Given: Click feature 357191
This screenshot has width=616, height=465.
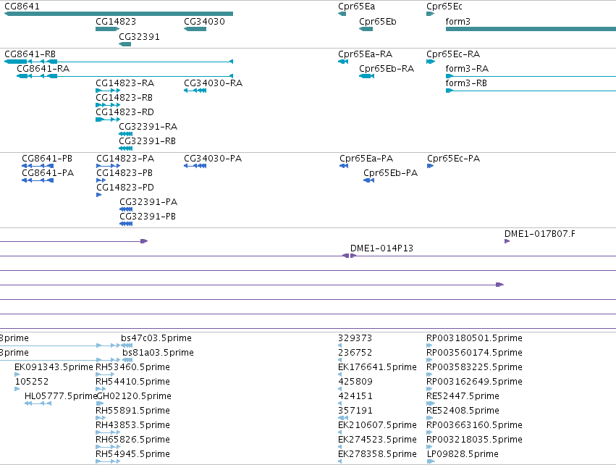Looking at the screenshot, I should (x=343, y=418).
